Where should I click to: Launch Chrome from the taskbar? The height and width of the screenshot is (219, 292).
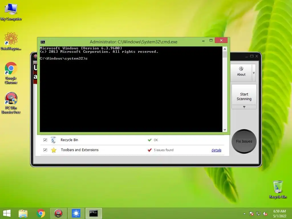pyautogui.click(x=41, y=213)
